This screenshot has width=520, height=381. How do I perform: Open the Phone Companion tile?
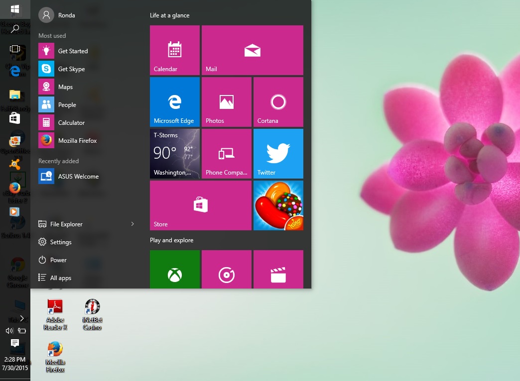coord(226,154)
